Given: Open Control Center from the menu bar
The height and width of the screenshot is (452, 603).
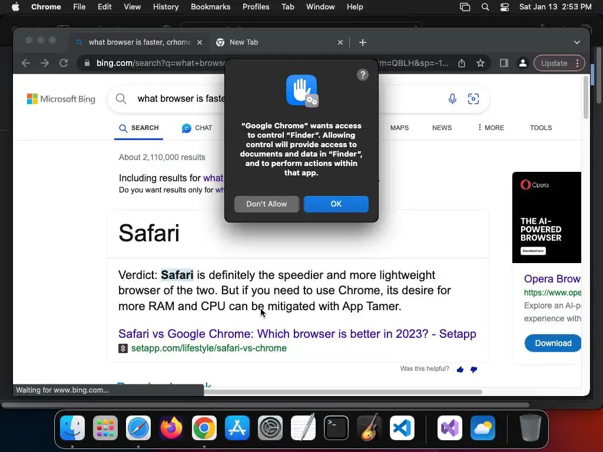Looking at the screenshot, I should [x=505, y=7].
